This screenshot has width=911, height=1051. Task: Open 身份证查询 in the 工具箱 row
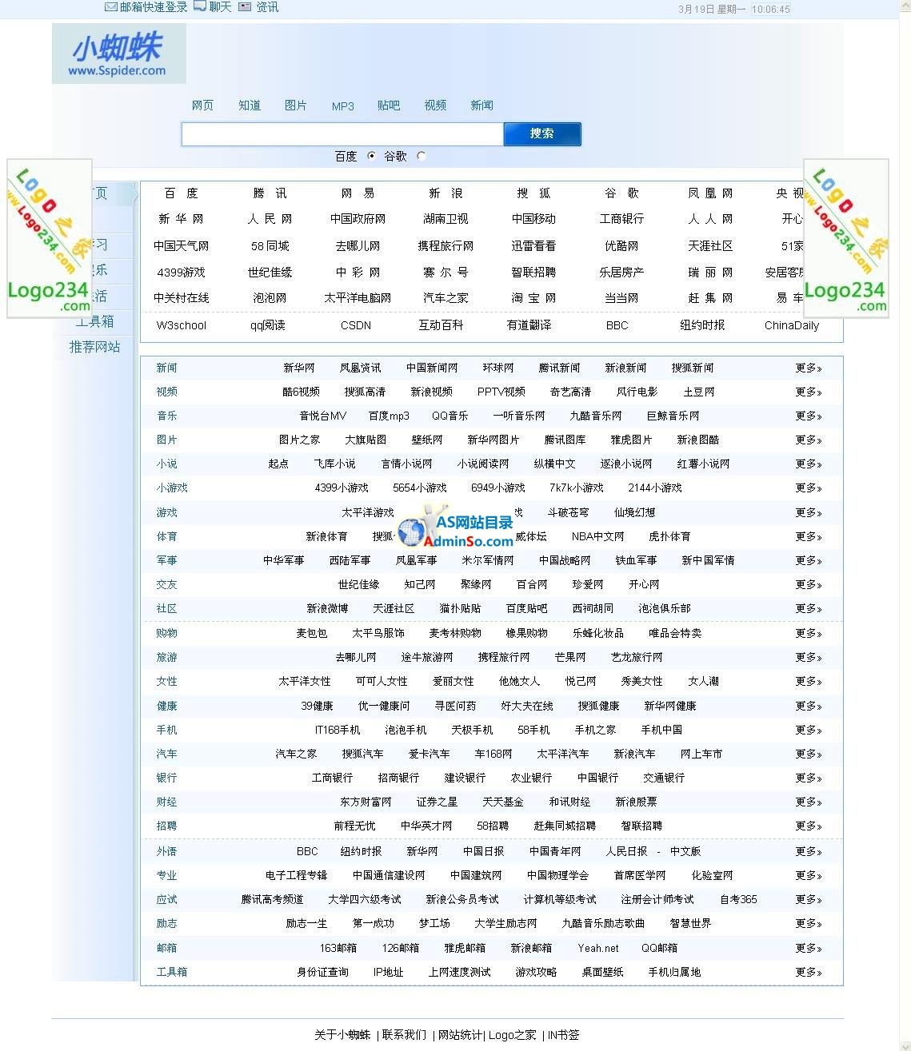point(322,973)
